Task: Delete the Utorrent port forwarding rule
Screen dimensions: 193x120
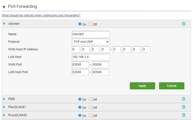Action: pos(184,24)
